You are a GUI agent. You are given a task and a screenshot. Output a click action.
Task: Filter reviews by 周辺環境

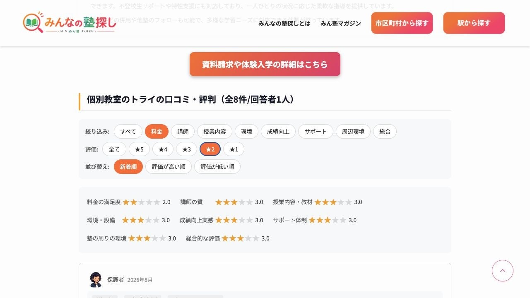click(x=353, y=132)
